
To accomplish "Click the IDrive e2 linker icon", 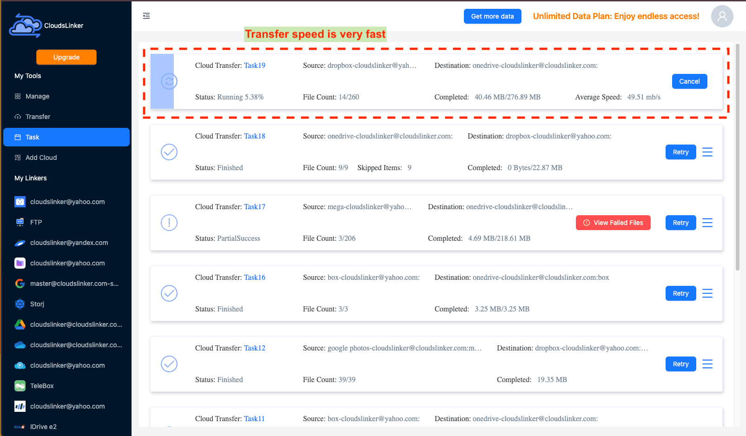I will (x=20, y=427).
